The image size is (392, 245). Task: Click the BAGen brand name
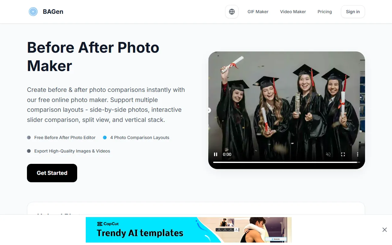[x=53, y=12]
